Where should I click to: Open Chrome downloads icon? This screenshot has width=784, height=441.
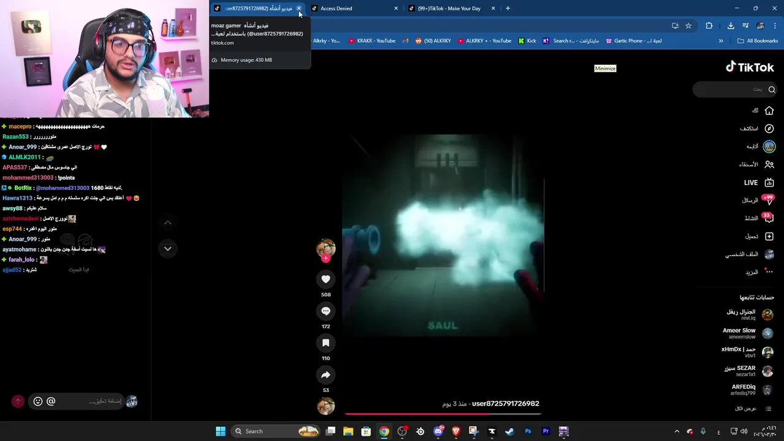coord(731,26)
